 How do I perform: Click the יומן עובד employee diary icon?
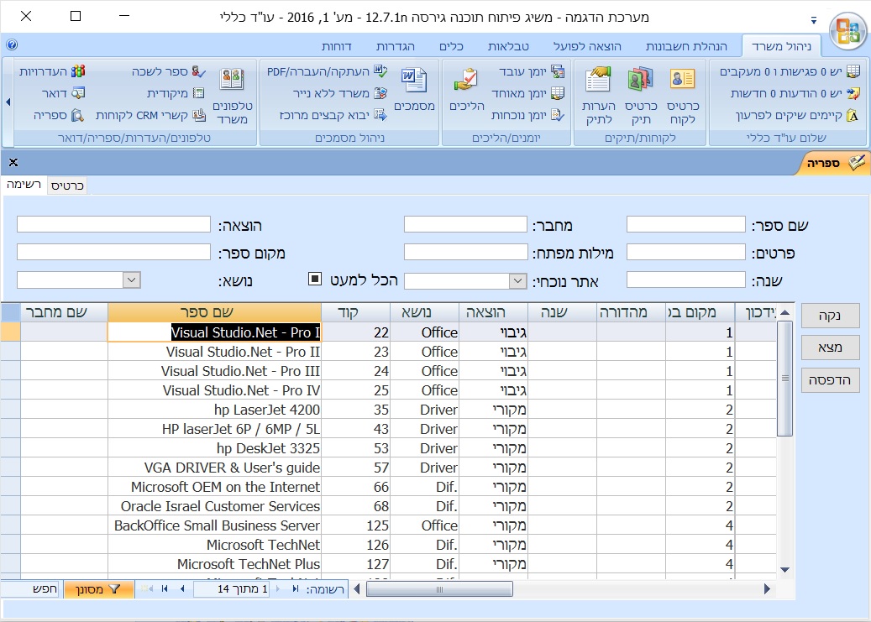pos(558,71)
